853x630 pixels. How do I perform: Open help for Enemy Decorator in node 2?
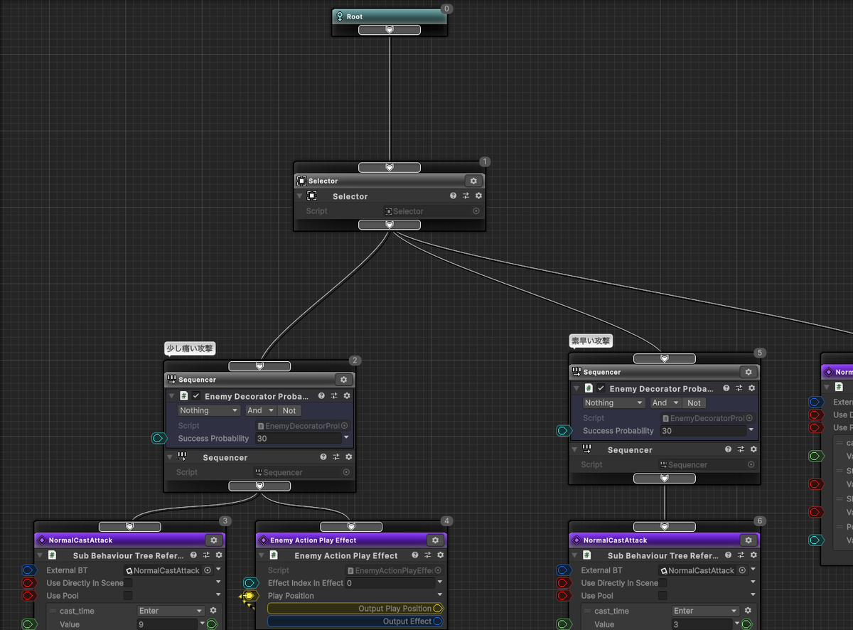pyautogui.click(x=321, y=396)
